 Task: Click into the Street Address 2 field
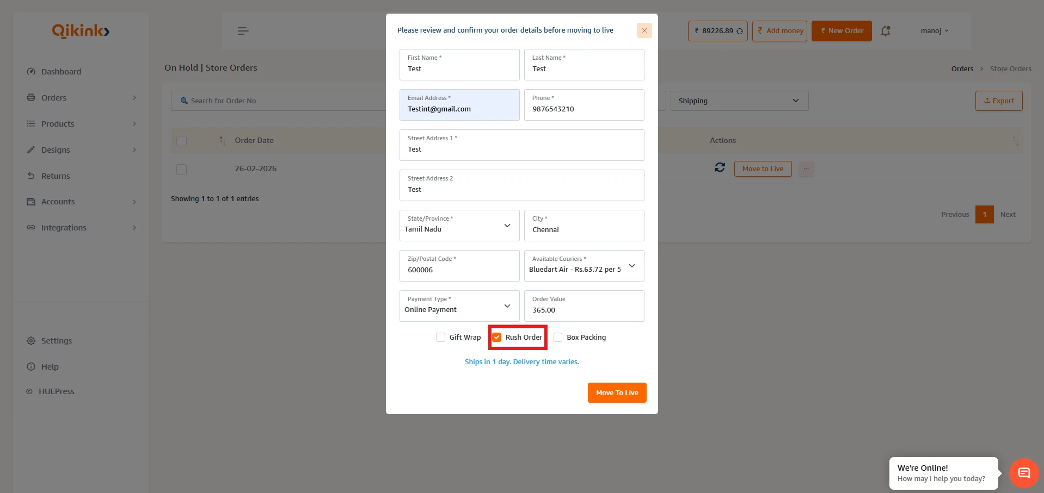522,185
